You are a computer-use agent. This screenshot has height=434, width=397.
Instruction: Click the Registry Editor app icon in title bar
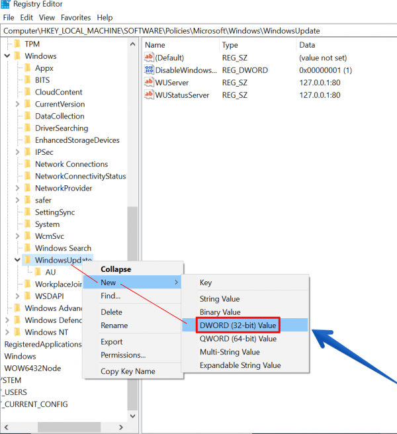(x=5, y=4)
